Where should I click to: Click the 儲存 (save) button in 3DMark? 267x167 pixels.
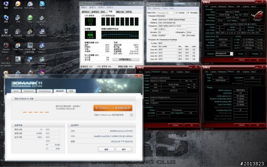[124, 149]
